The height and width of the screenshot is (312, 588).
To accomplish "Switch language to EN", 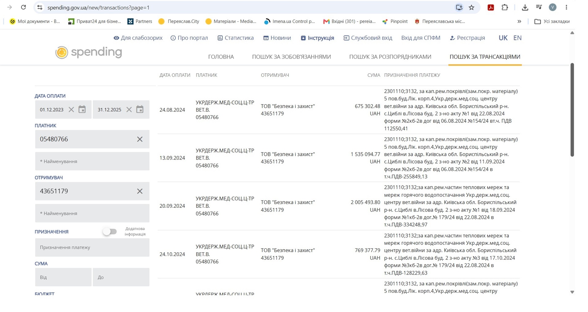I will 517,38.
